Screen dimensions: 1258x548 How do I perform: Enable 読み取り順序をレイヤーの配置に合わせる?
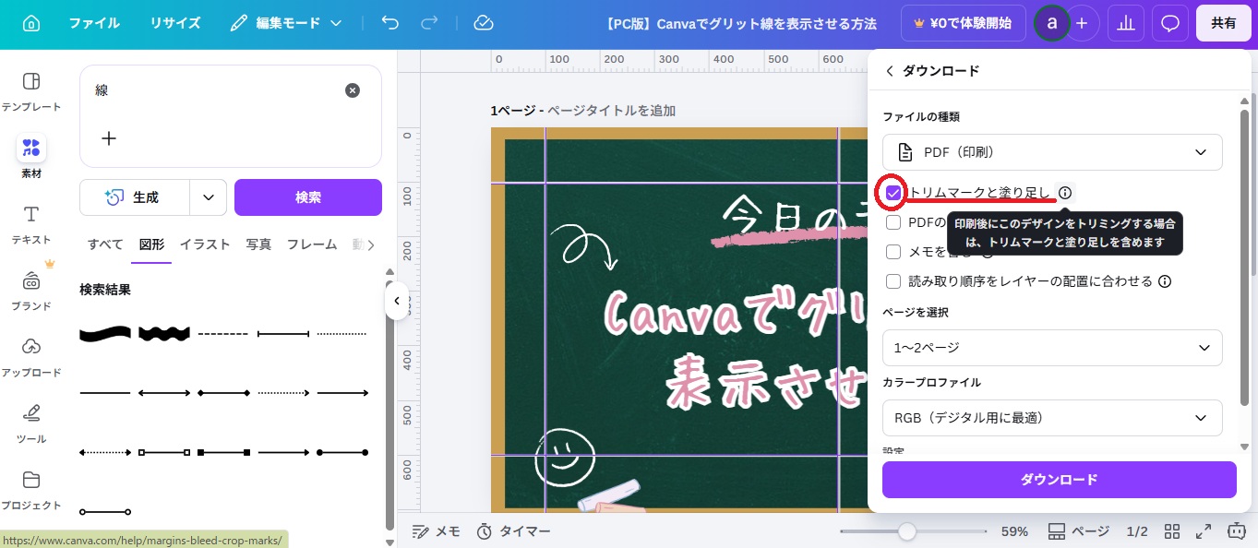pos(893,281)
